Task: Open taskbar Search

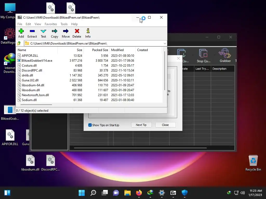Action: pos(93,193)
